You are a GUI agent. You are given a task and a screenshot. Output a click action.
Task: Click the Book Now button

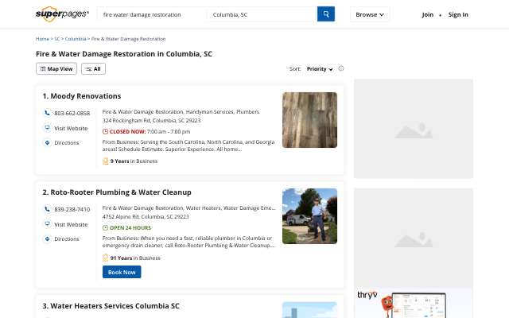[x=122, y=272]
